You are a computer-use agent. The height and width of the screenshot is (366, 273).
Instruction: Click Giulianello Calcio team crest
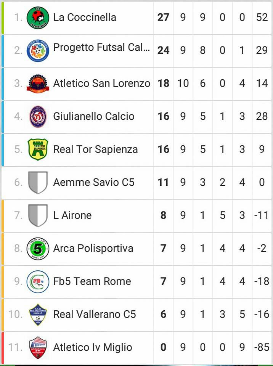tap(38, 116)
